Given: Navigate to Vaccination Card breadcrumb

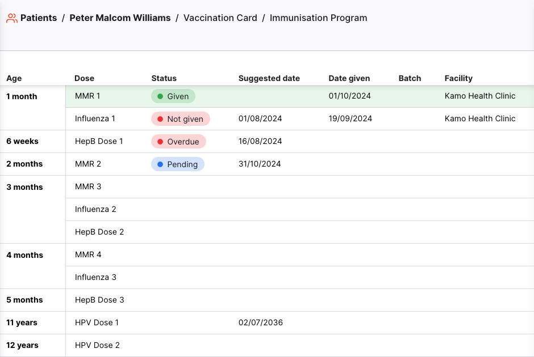Looking at the screenshot, I should 220,18.
